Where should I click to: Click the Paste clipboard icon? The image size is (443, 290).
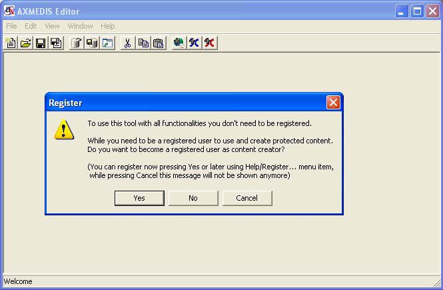(159, 43)
